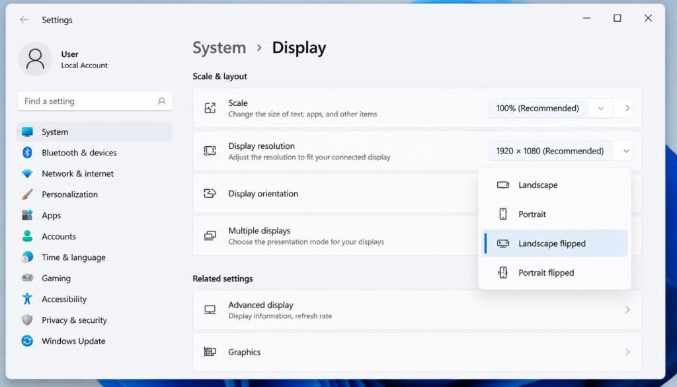The width and height of the screenshot is (677, 387).
Task: Click the Windows Update sync icon
Action: point(27,341)
